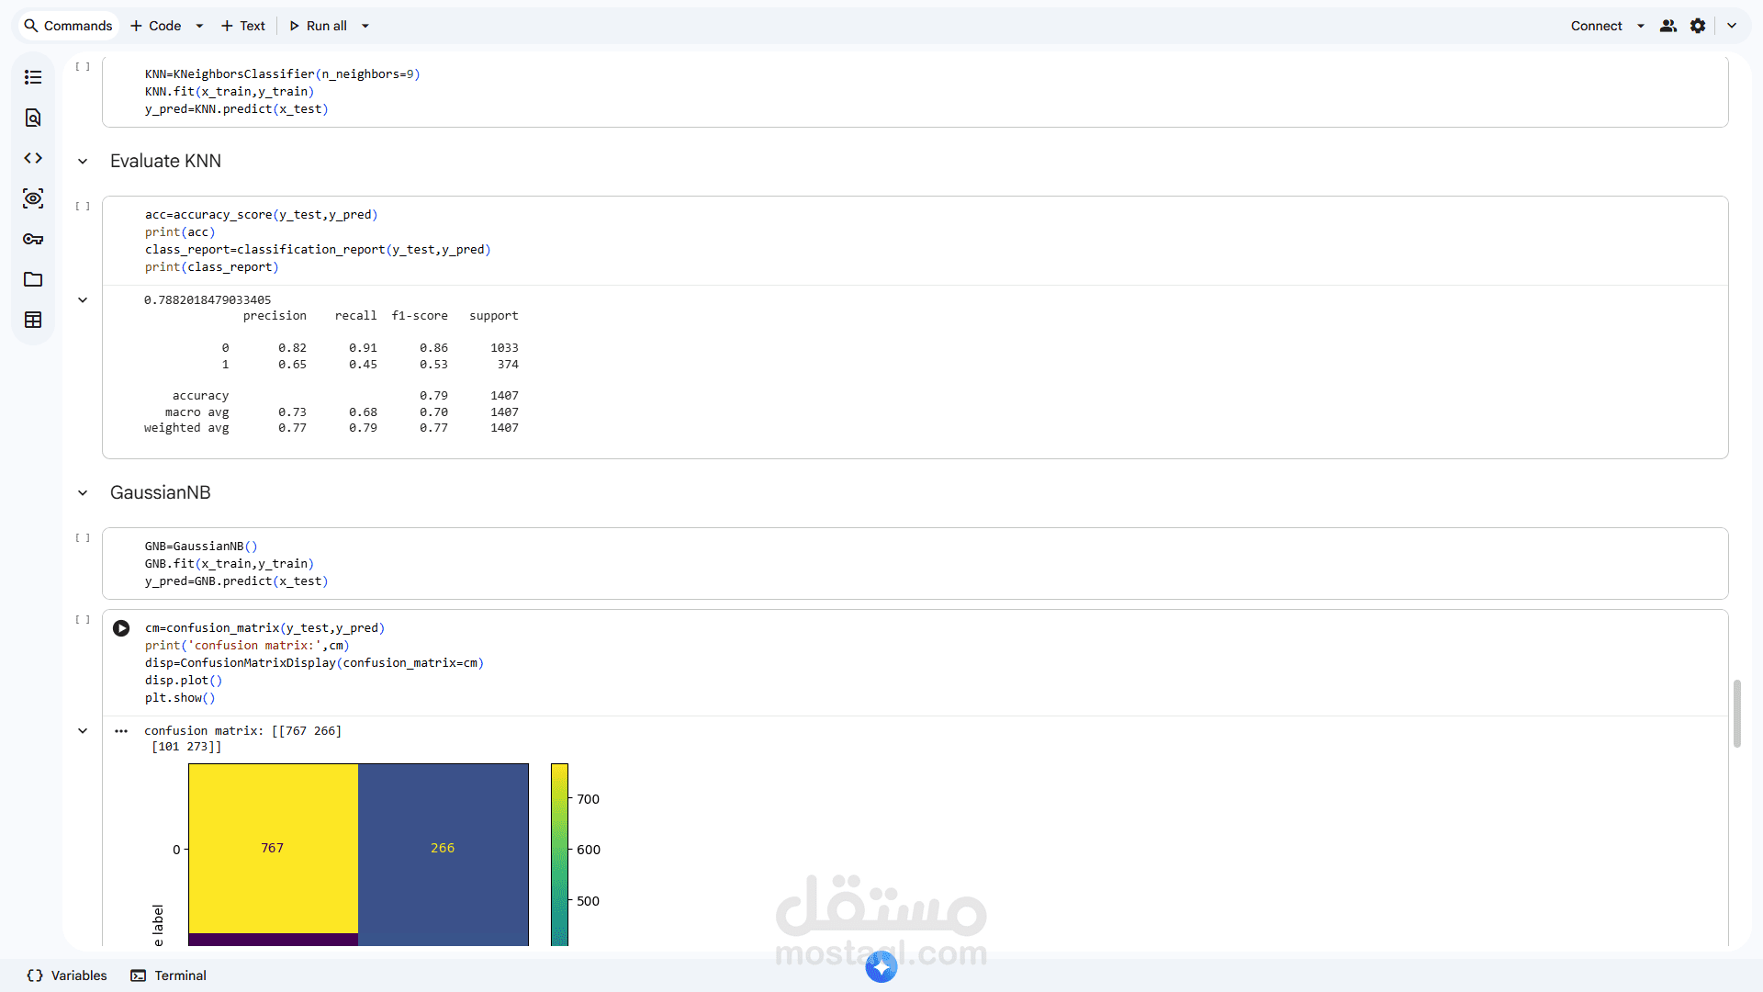Click the Gemini sparkle button at the bottom
The image size is (1763, 992).
[x=881, y=966]
